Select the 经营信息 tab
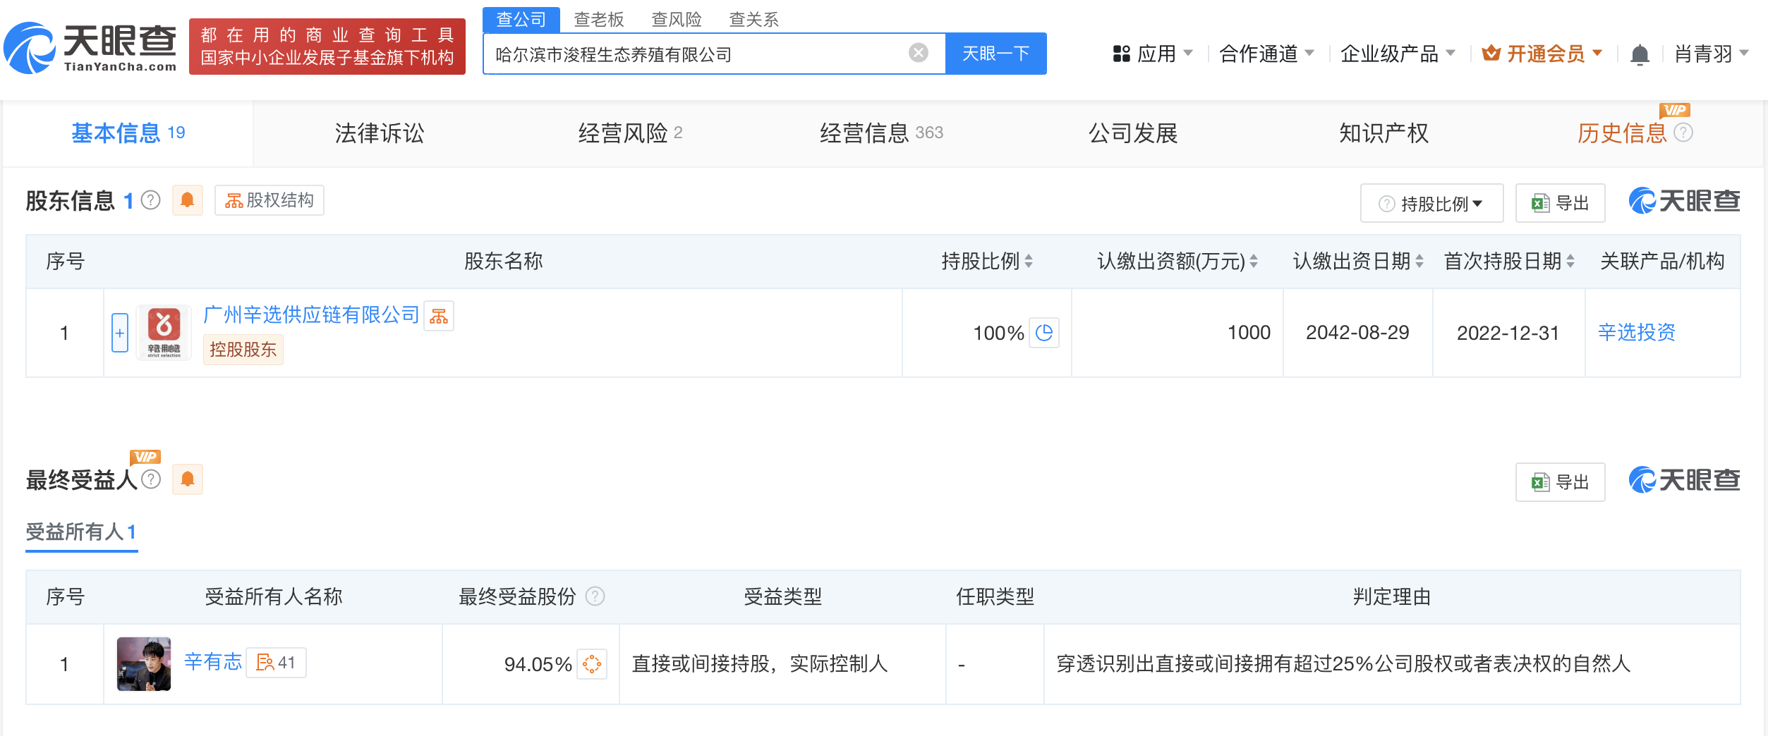The height and width of the screenshot is (736, 1768). tap(881, 133)
